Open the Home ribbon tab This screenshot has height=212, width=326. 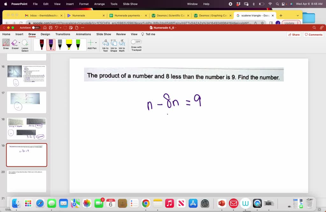click(6, 34)
